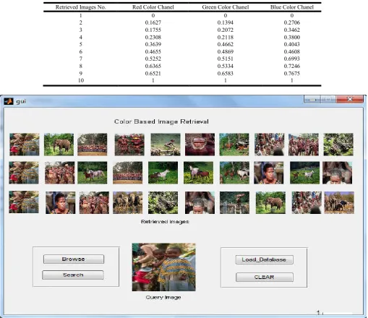Select the table value 0.1394

click(226, 22)
